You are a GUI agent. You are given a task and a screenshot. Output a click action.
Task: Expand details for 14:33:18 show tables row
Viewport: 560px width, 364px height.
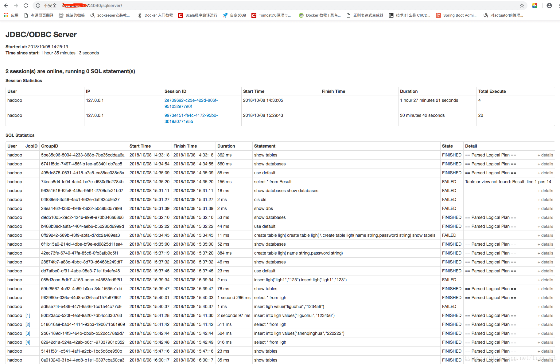click(545, 155)
